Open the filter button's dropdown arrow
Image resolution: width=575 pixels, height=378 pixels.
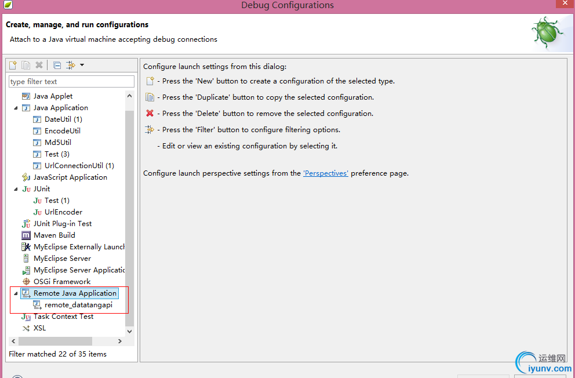(x=82, y=66)
